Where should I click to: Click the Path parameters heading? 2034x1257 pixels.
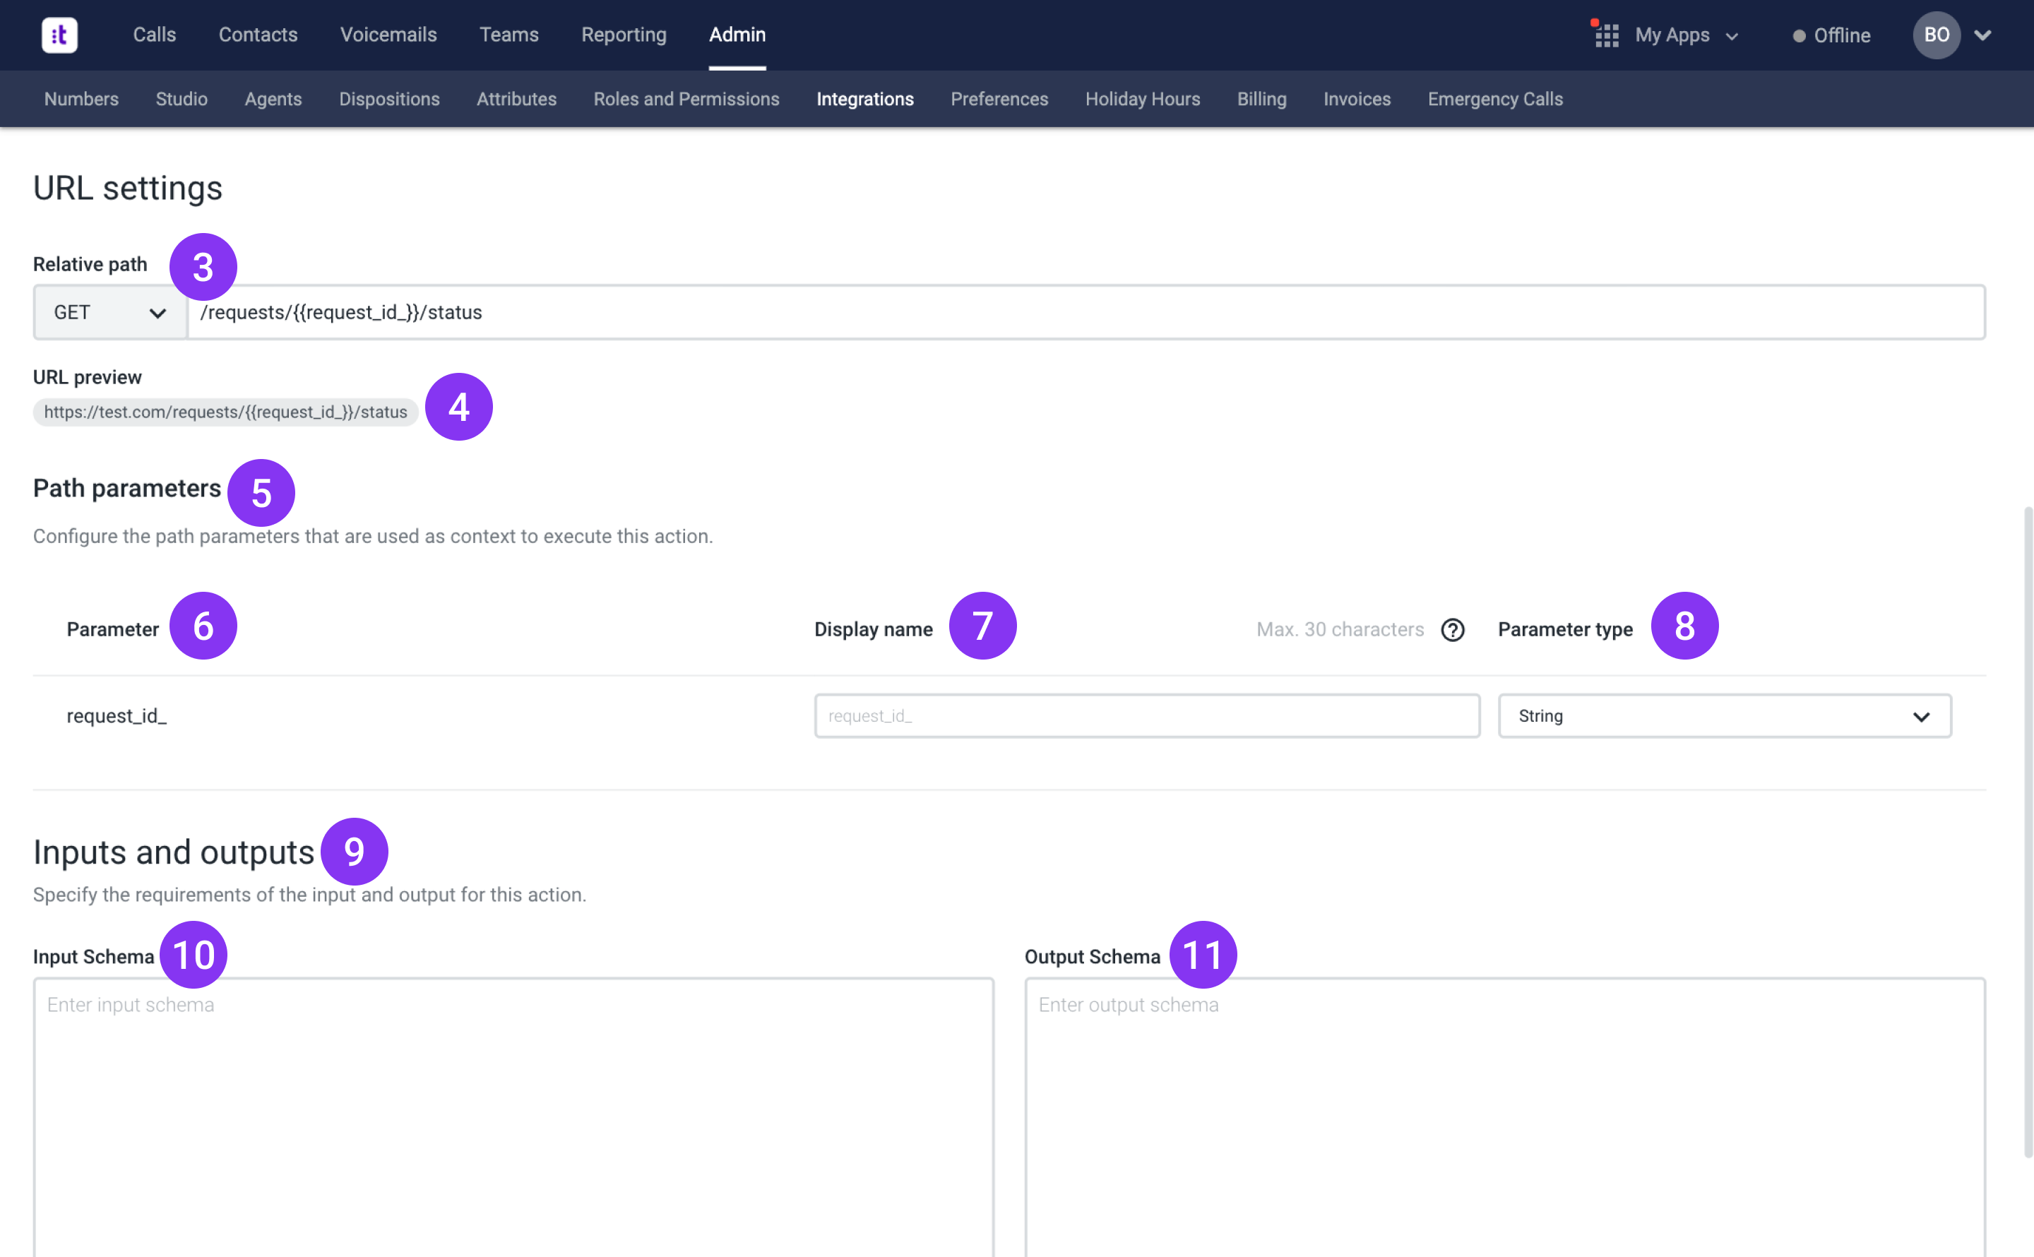tap(127, 488)
